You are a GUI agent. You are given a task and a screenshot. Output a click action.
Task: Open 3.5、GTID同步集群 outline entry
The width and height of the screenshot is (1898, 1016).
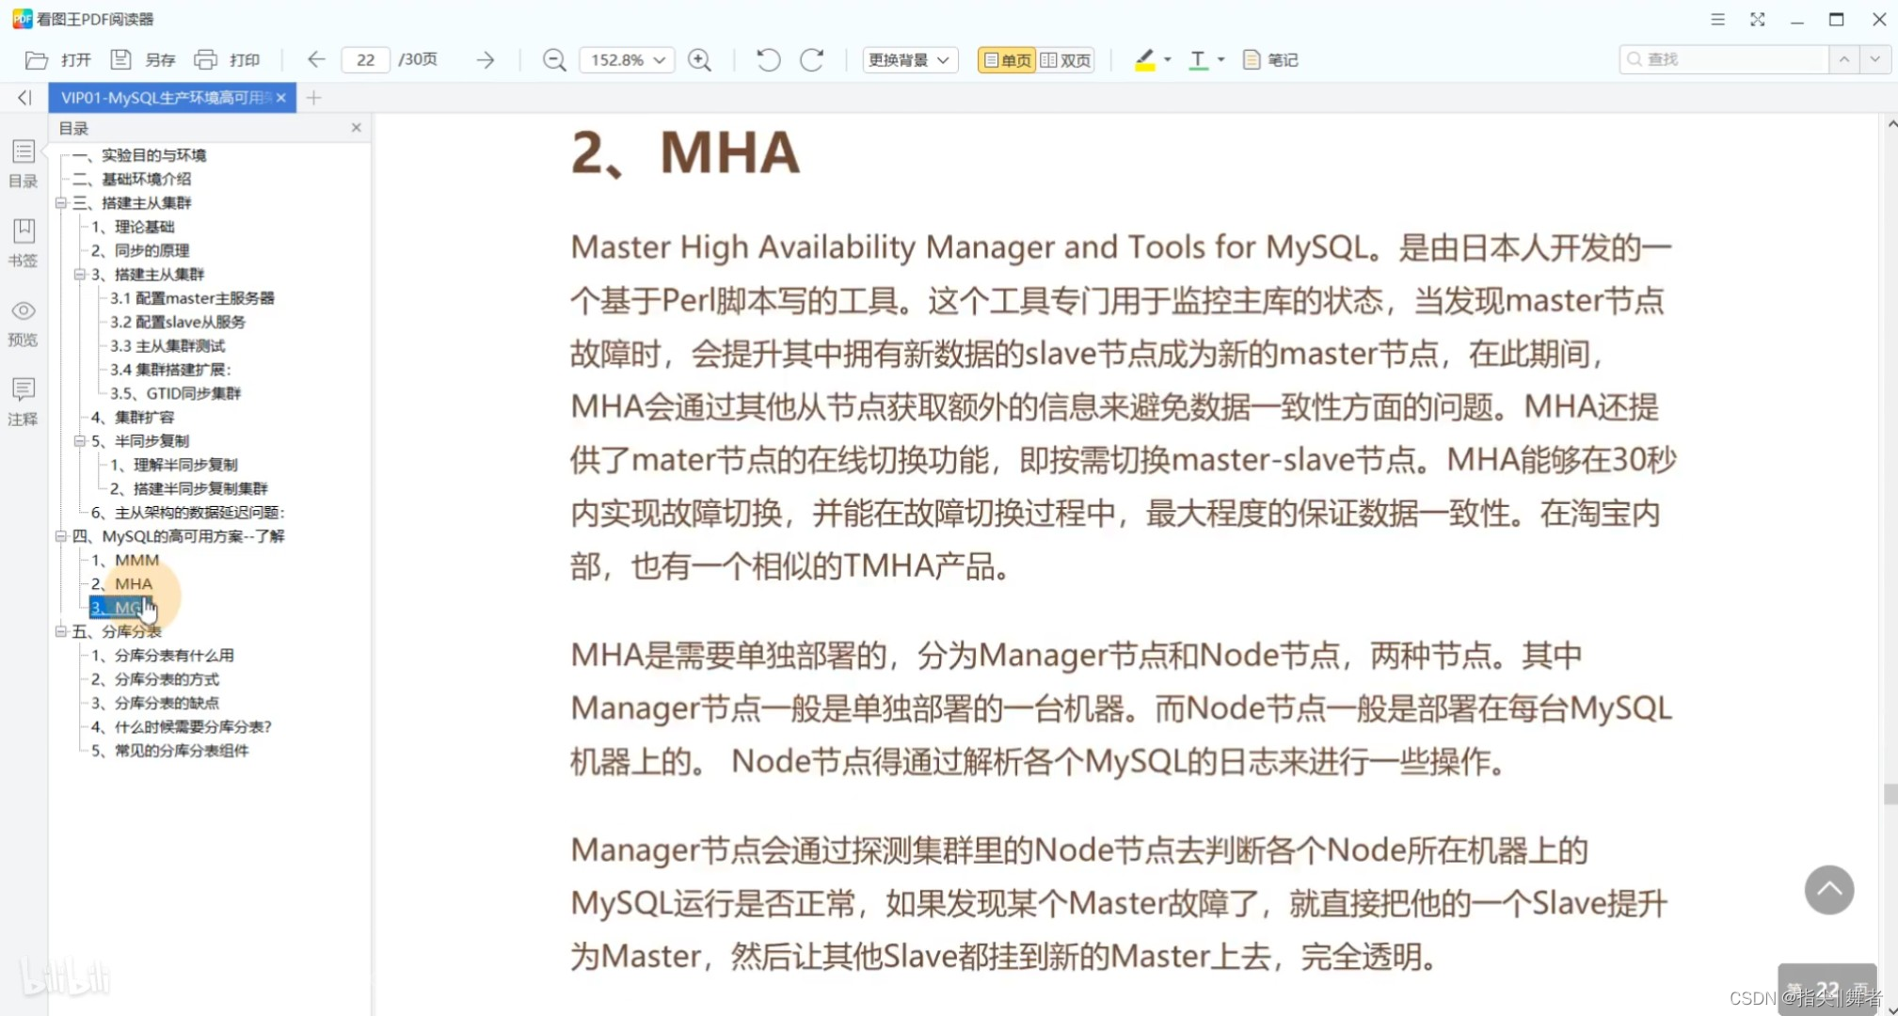175,393
